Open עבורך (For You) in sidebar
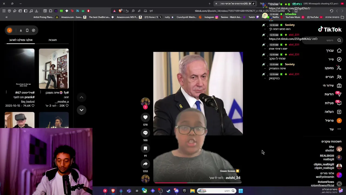 334,51
